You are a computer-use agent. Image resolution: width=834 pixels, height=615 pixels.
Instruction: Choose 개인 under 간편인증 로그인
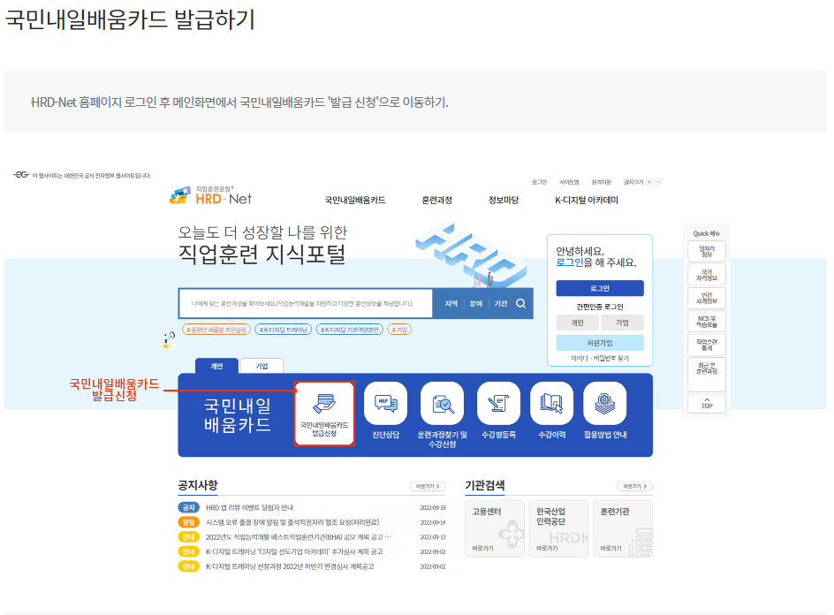(x=578, y=323)
